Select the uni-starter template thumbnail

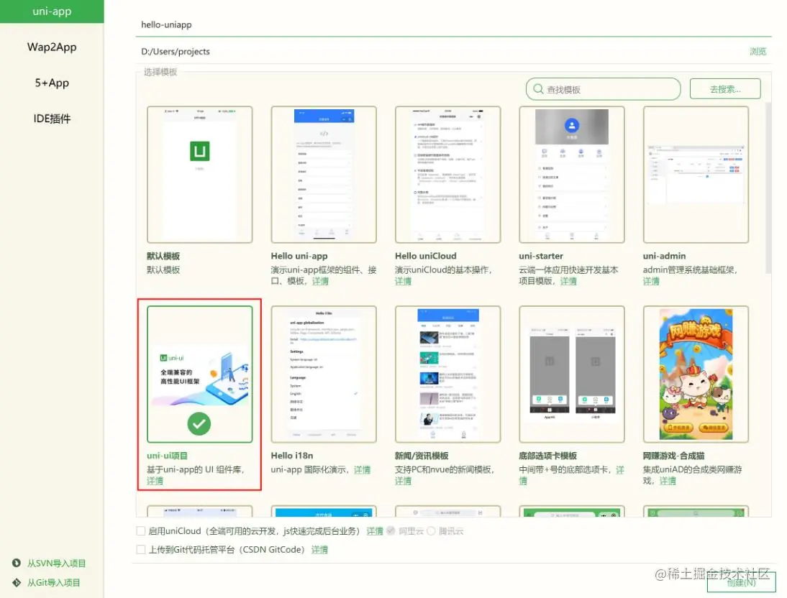(571, 173)
